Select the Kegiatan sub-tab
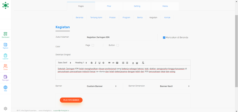Viewport: 238px width, 112px height. pyautogui.click(x=153, y=17)
